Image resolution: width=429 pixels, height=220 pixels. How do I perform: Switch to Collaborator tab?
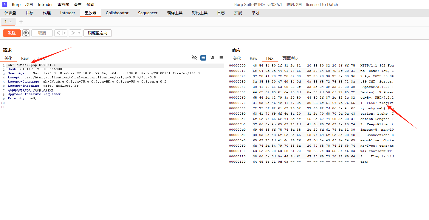click(117, 13)
